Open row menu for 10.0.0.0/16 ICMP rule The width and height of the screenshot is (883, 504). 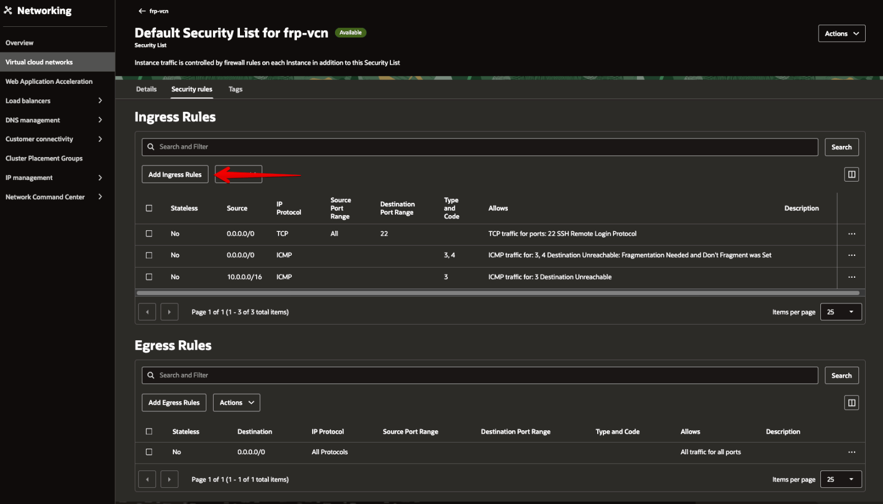[x=851, y=277]
